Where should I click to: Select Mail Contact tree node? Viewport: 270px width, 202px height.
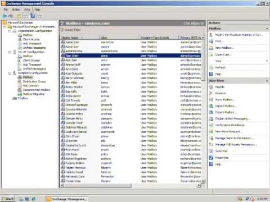[30, 86]
